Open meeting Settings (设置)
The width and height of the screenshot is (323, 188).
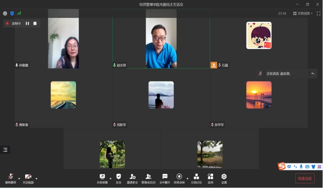coord(224,177)
